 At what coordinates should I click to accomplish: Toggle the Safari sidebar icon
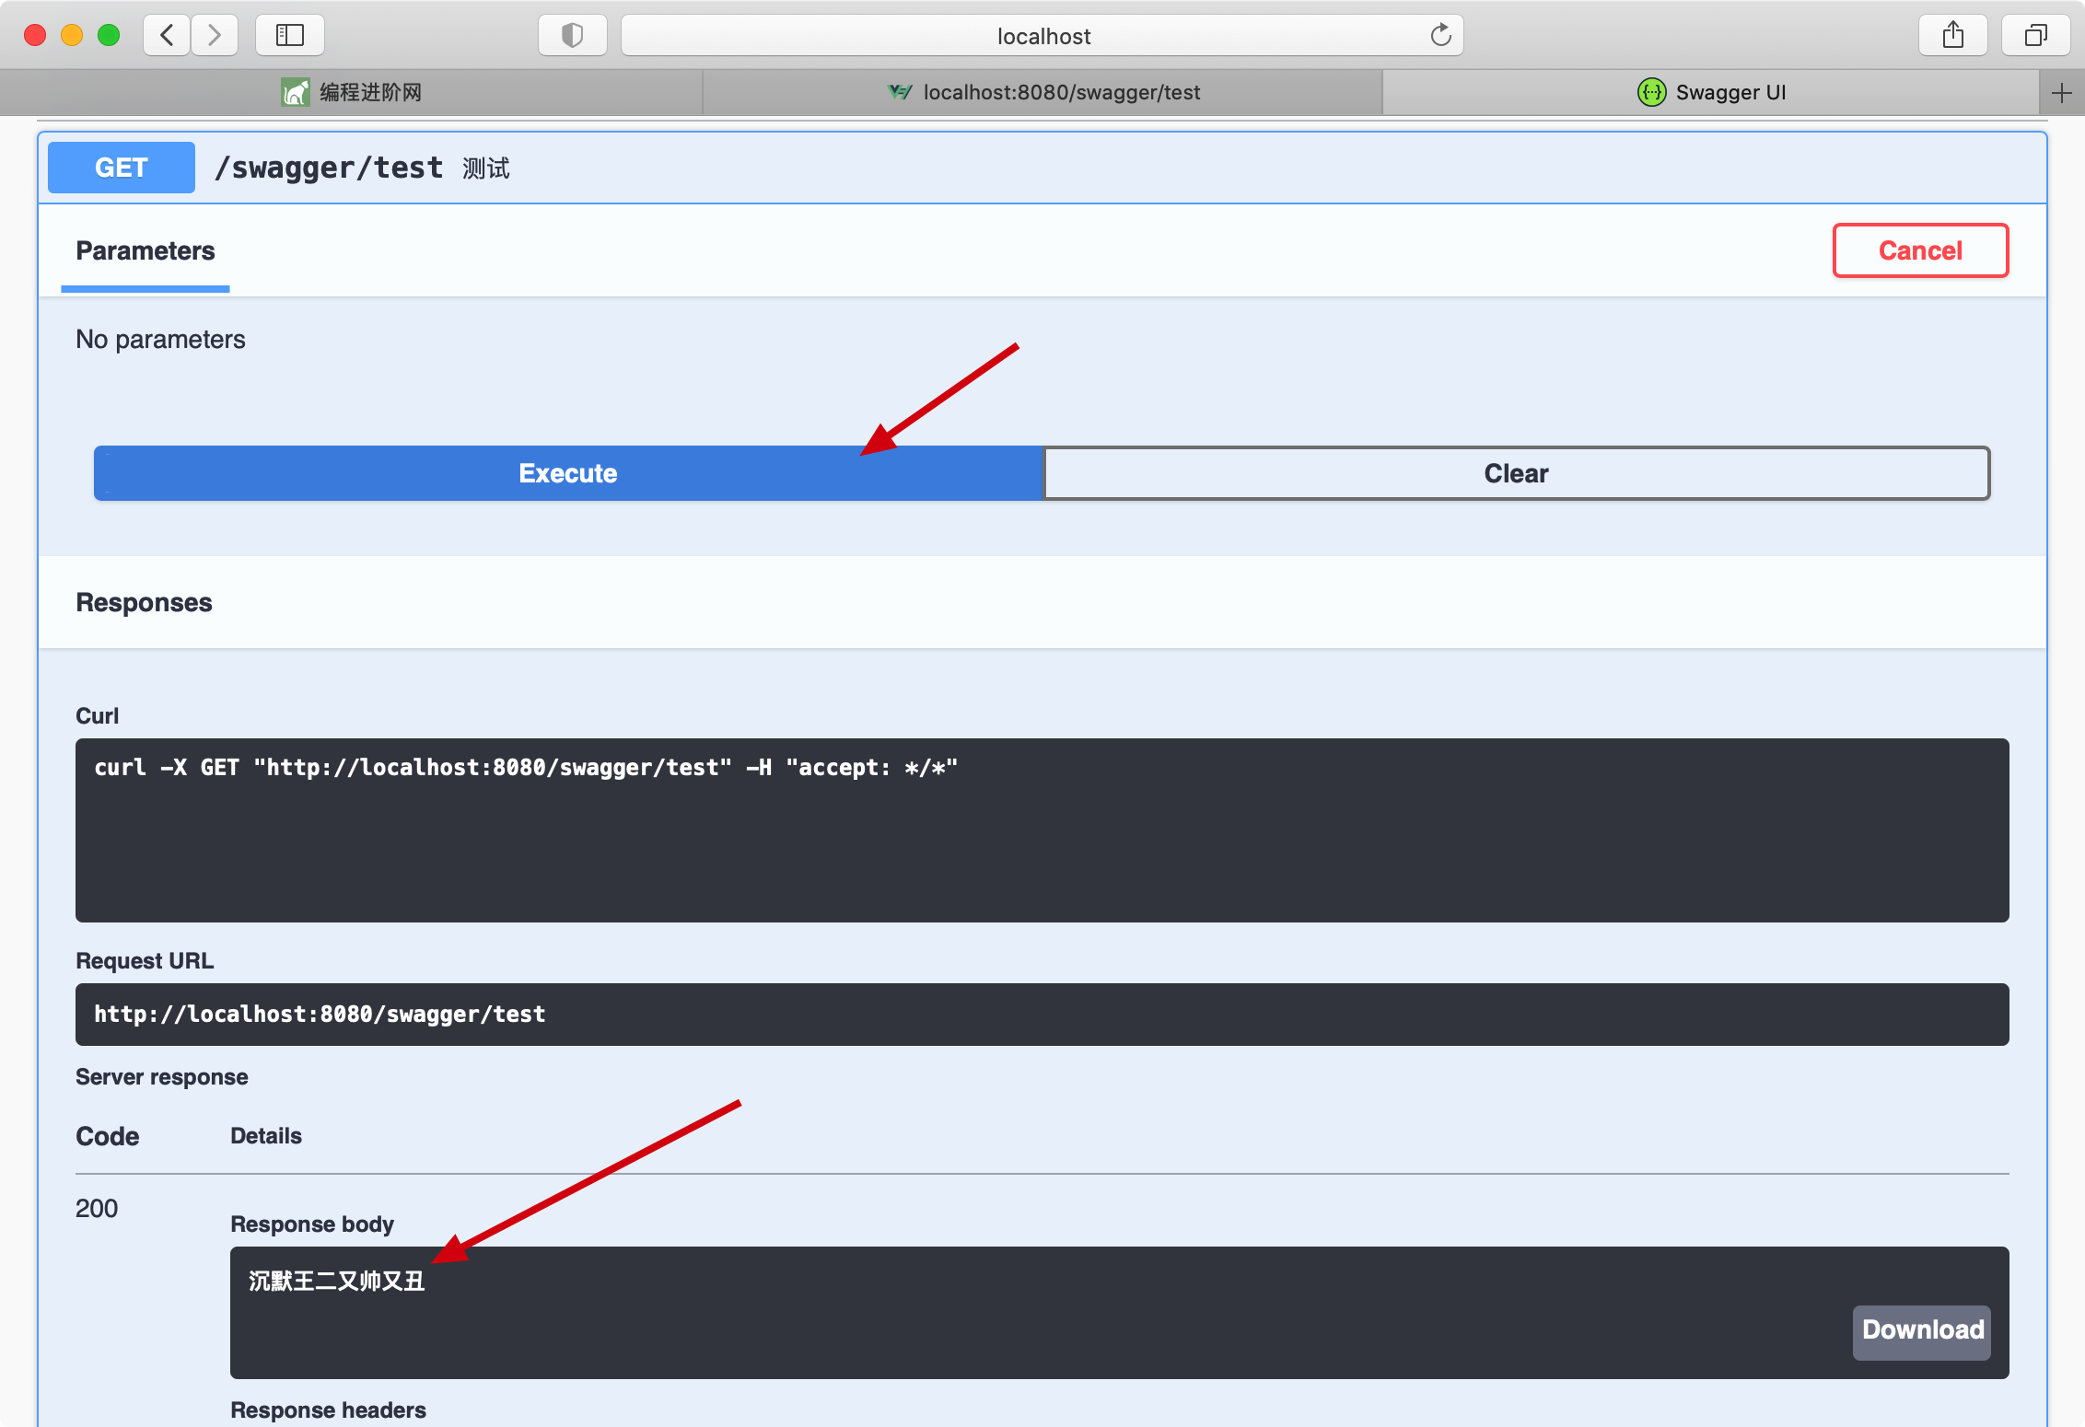point(290,35)
